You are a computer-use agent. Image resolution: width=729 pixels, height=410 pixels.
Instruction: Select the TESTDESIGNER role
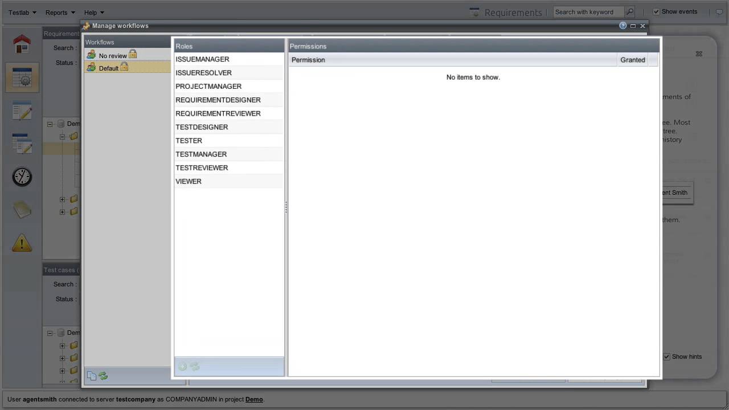229,128
